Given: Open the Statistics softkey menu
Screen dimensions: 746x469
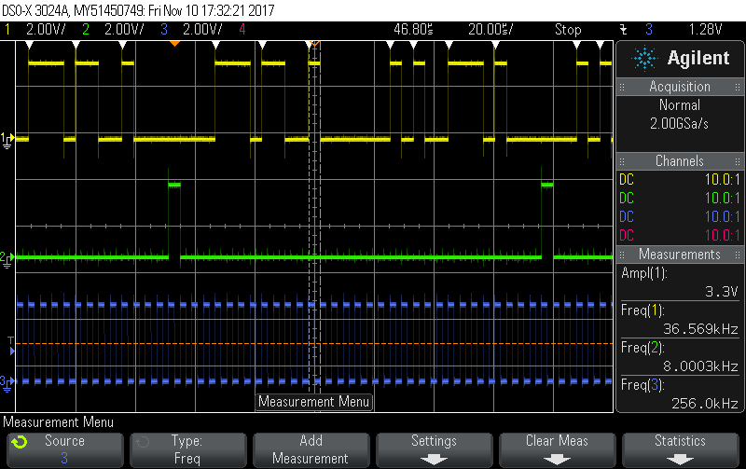Looking at the screenshot, I should 680,450.
